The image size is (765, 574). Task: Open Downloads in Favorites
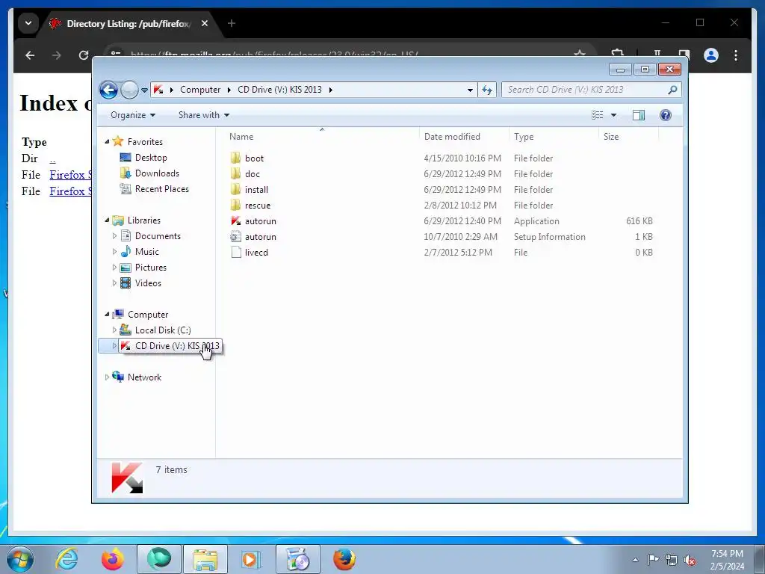(157, 173)
